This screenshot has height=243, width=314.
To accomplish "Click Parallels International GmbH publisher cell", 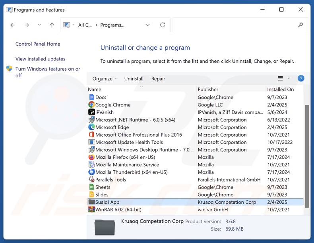I will click(229, 179).
